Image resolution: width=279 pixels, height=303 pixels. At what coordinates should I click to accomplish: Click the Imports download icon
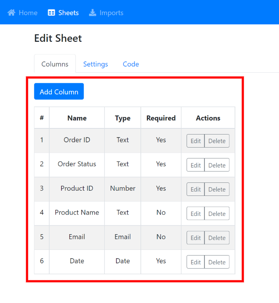coord(92,13)
